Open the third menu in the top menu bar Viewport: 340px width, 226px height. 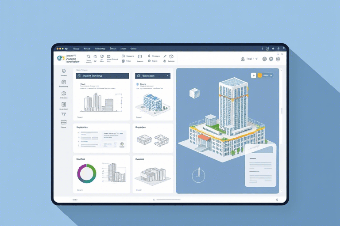(x=100, y=49)
